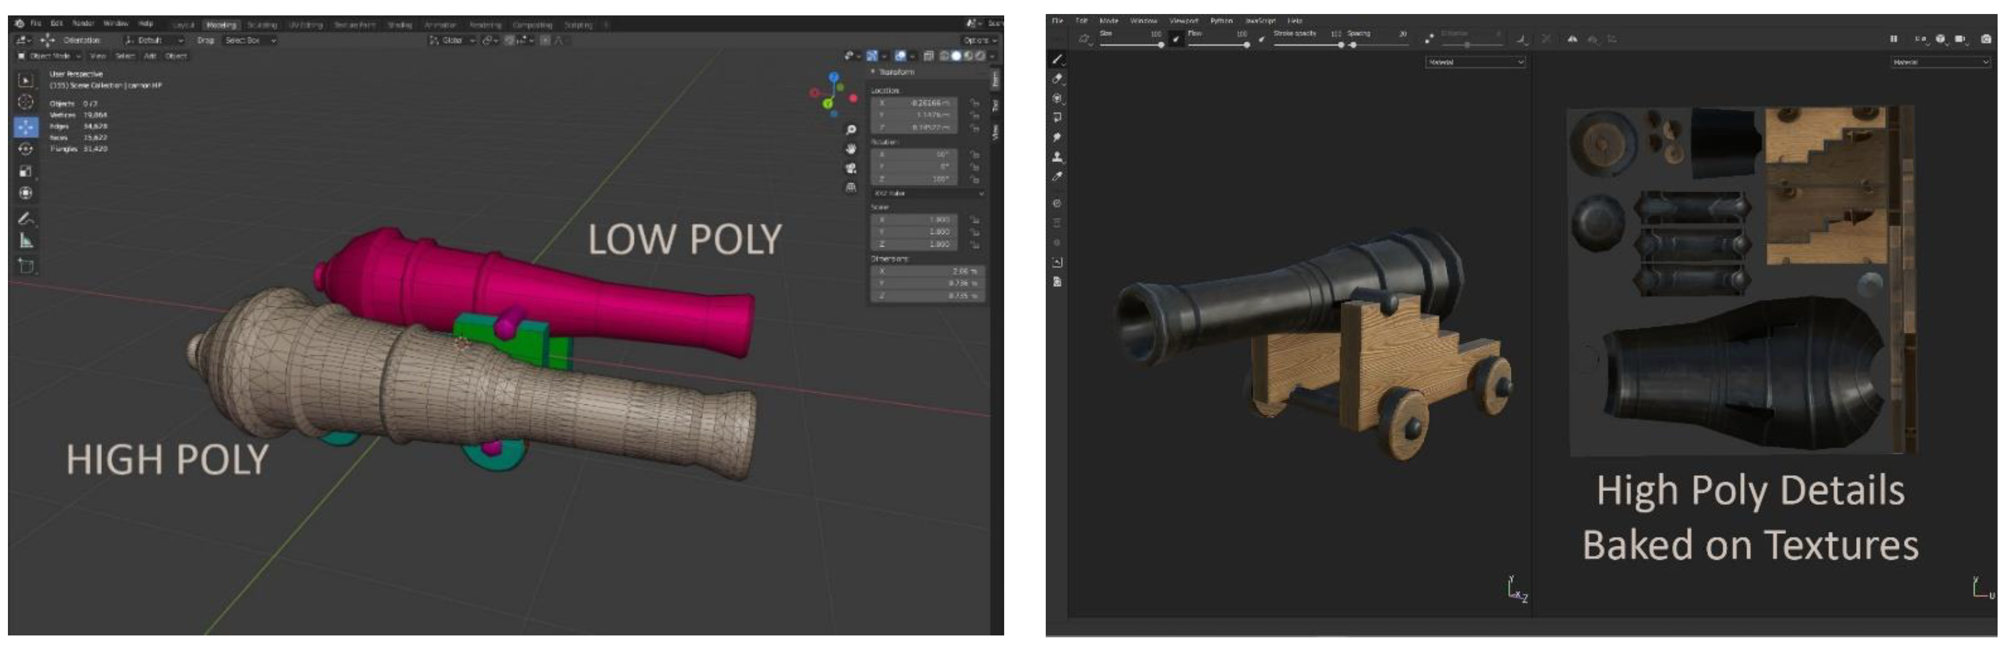The width and height of the screenshot is (2006, 649).
Task: Pick the Material Picker eyedropper tool
Action: point(1057,177)
